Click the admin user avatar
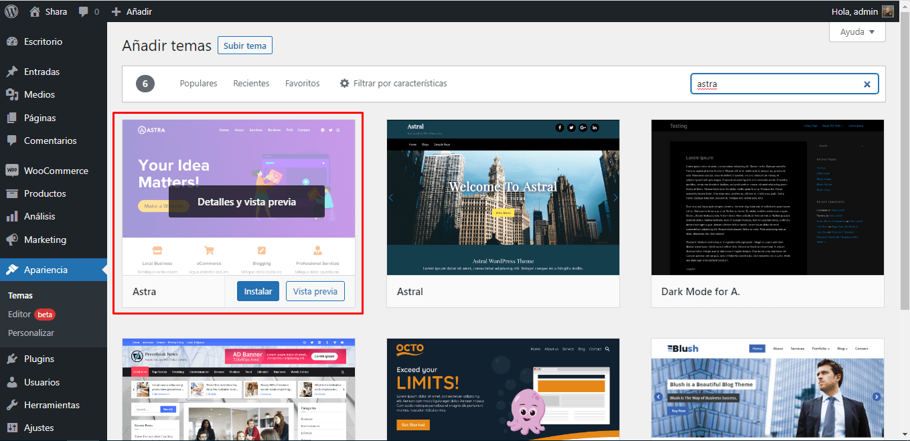This screenshot has width=910, height=441. point(887,11)
